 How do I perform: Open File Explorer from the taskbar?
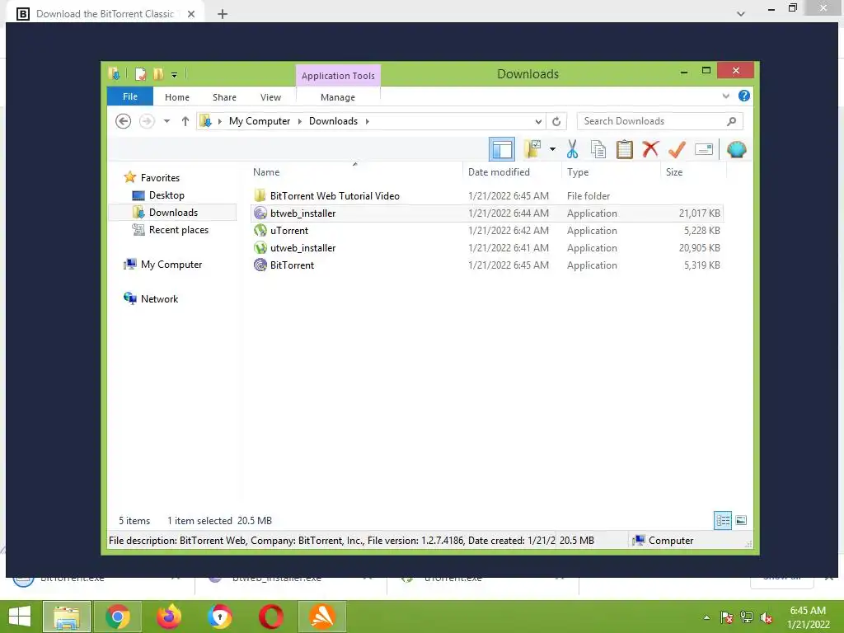(x=66, y=617)
